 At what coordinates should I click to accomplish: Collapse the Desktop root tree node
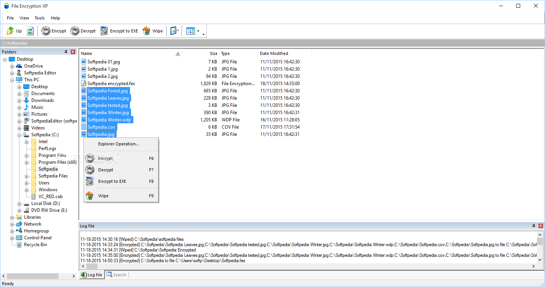click(x=5, y=59)
